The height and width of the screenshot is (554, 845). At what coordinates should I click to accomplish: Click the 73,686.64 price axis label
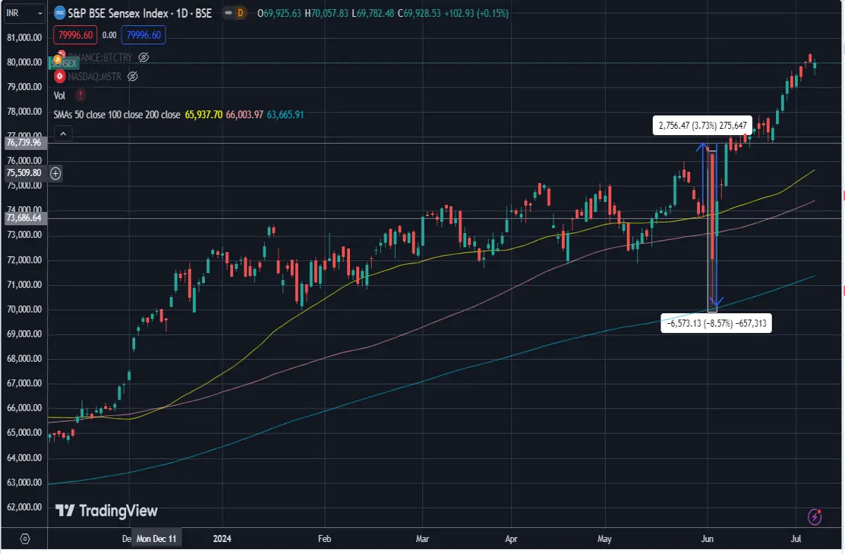(24, 218)
